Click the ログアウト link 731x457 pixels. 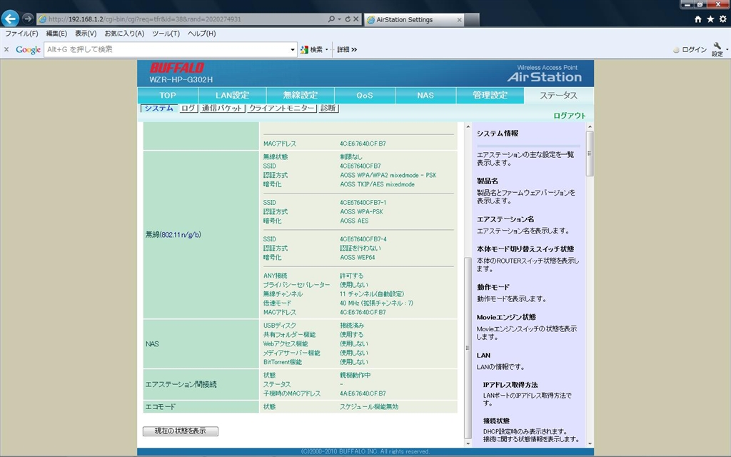[569, 116]
